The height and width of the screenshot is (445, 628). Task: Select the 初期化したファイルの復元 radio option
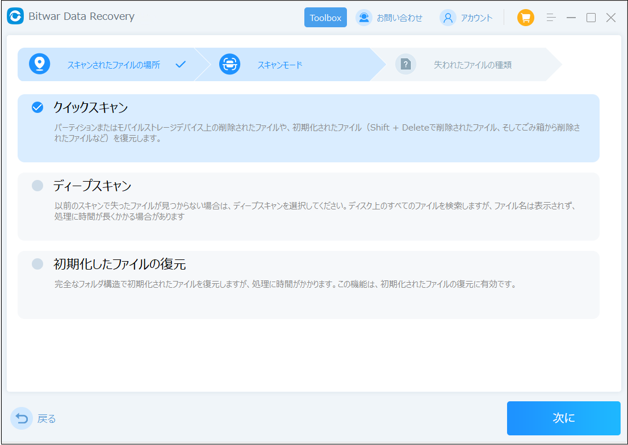pyautogui.click(x=37, y=264)
